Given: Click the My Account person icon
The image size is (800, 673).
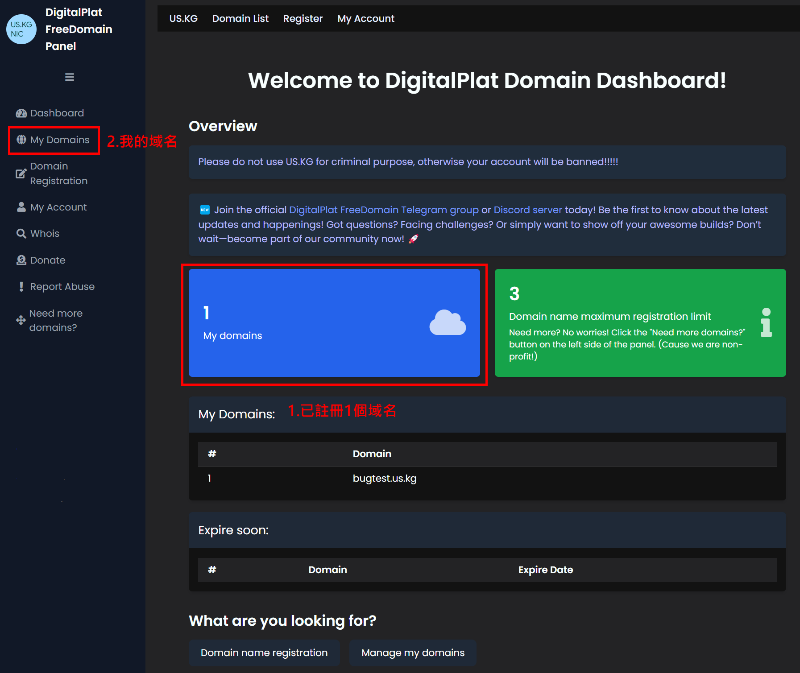Looking at the screenshot, I should pyautogui.click(x=21, y=207).
